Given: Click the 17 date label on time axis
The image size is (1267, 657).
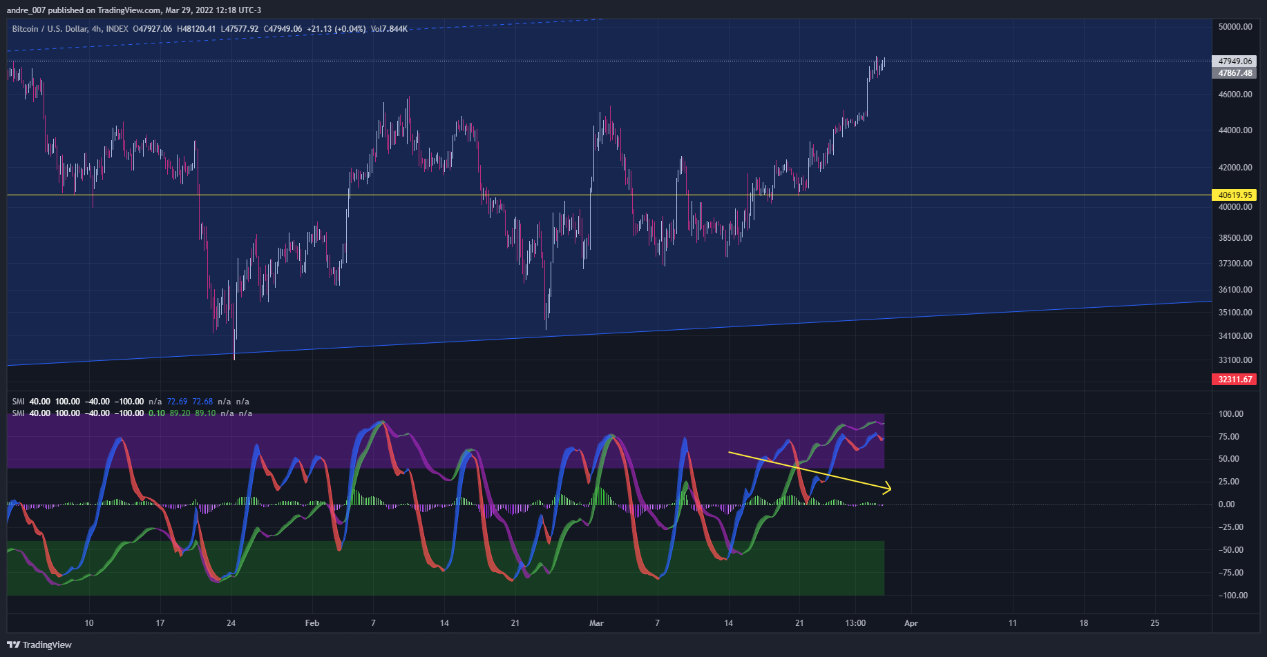Looking at the screenshot, I should coord(160,623).
